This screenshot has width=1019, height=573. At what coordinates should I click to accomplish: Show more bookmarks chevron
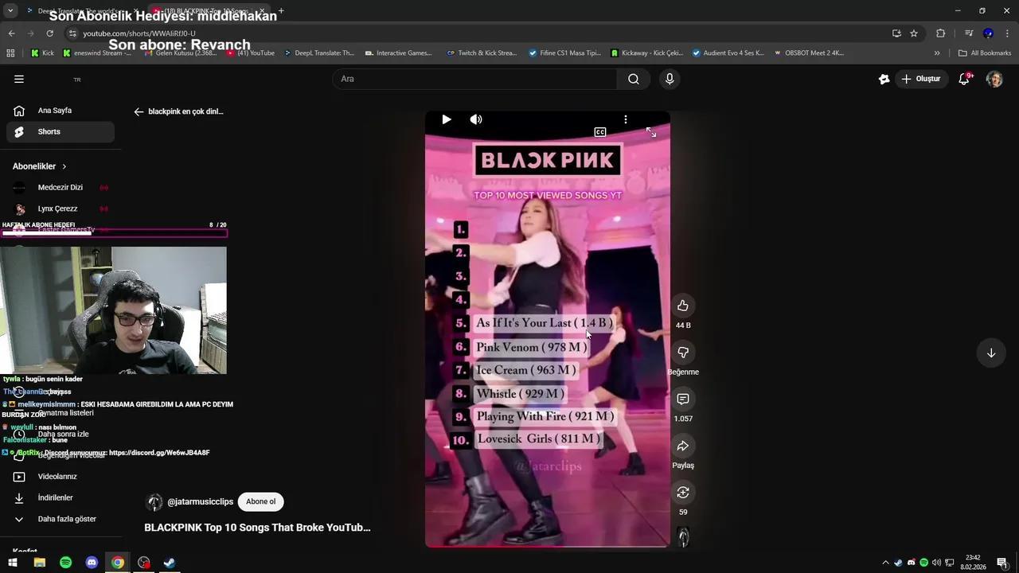tap(937, 53)
